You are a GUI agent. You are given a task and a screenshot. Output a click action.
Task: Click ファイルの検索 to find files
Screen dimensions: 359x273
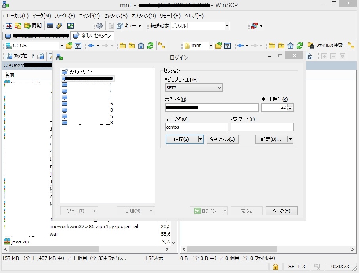(x=325, y=45)
